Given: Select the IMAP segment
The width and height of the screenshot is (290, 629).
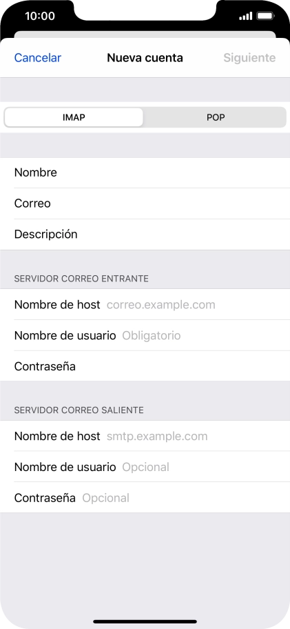Looking at the screenshot, I should point(74,117).
